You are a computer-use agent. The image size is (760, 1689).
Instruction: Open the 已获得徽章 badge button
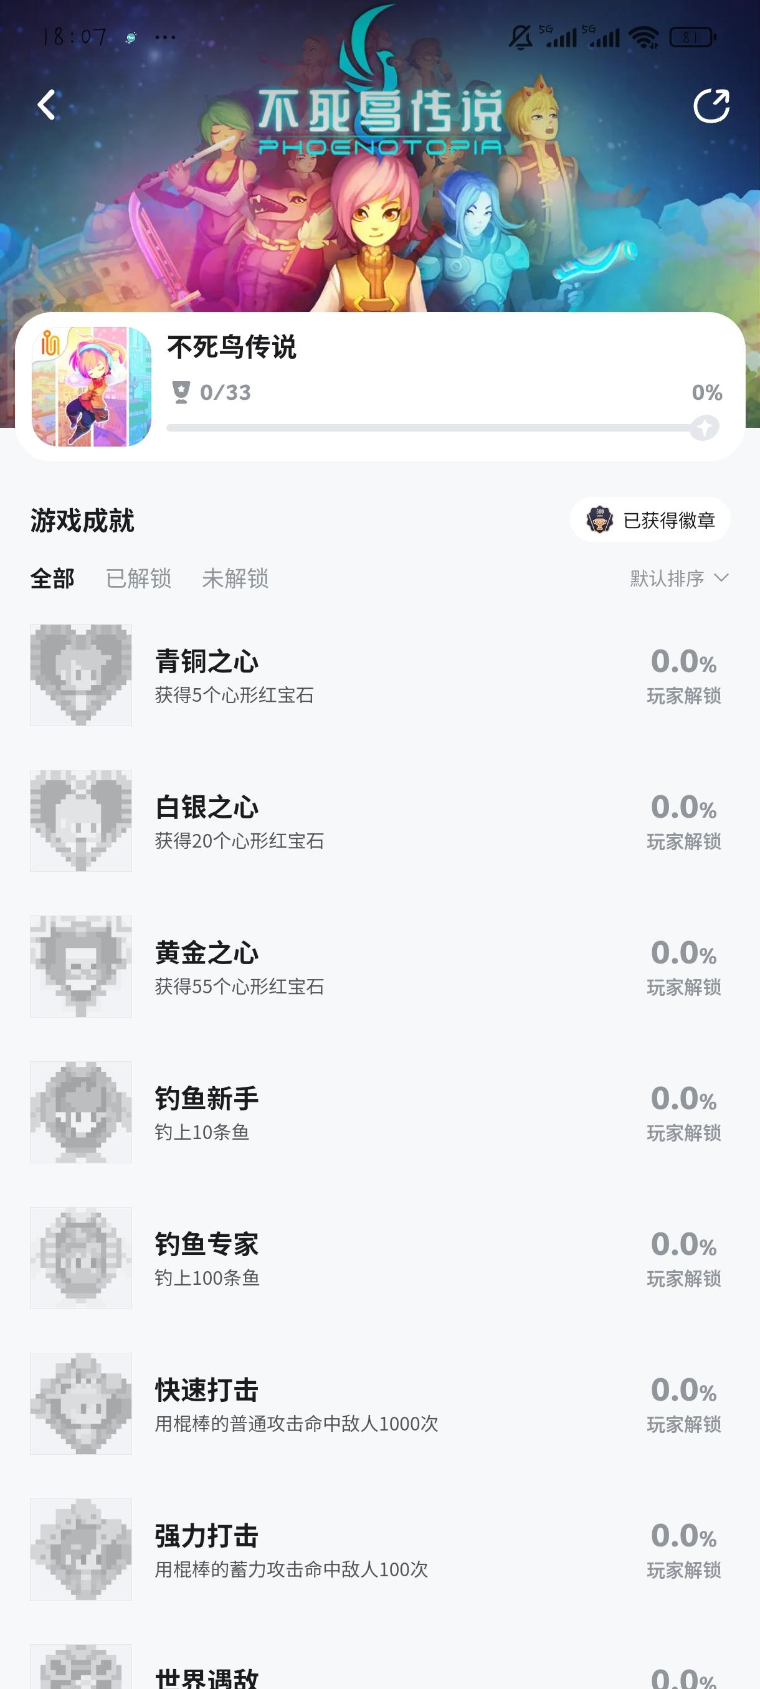coord(650,520)
